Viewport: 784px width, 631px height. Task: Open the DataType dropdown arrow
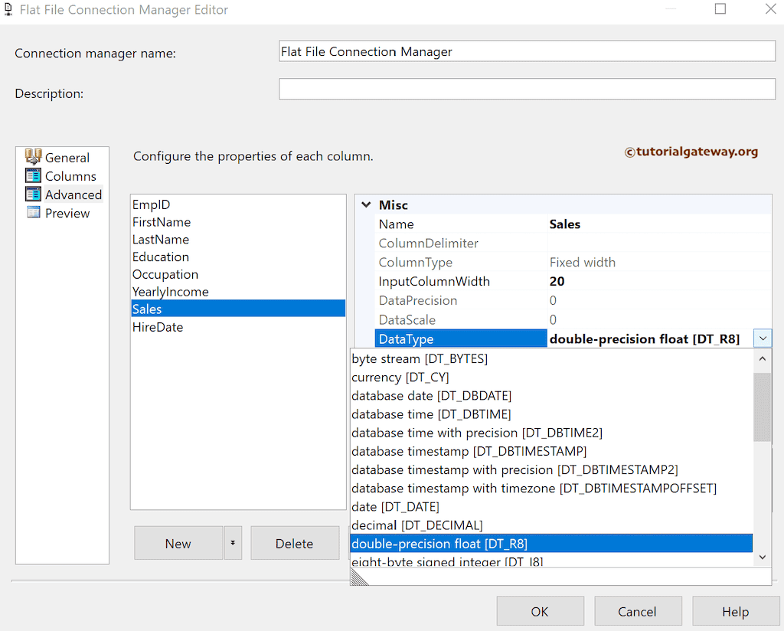pos(763,338)
